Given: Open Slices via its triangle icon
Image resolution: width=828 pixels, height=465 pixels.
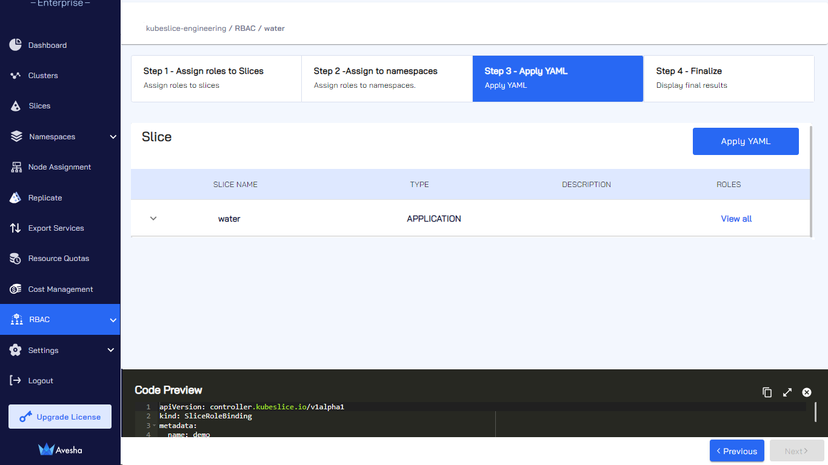Looking at the screenshot, I should (16, 106).
